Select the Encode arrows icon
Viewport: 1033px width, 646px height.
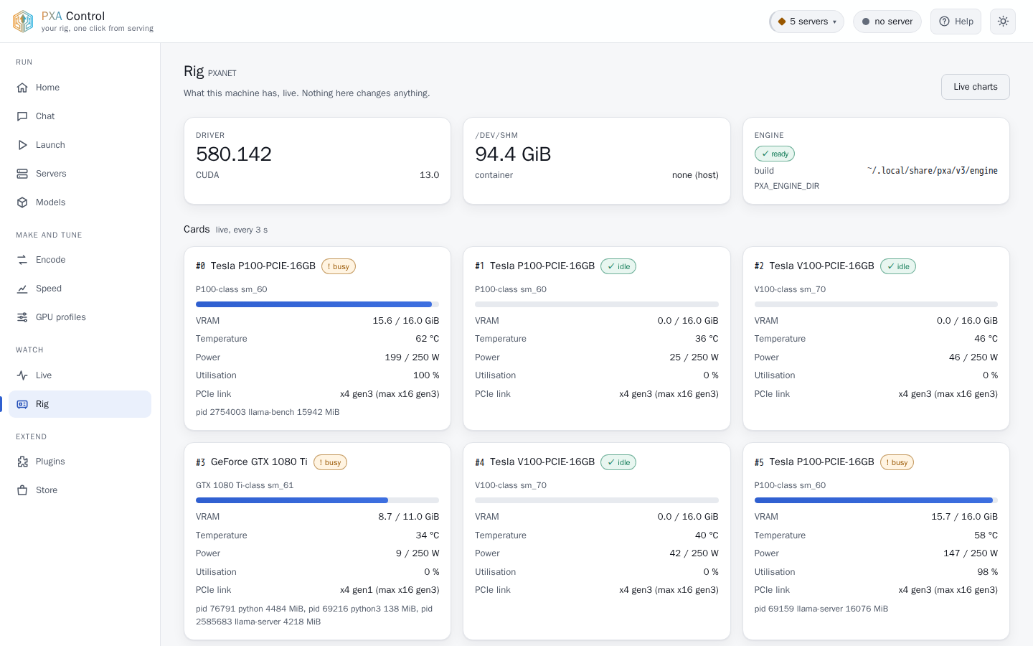22,260
